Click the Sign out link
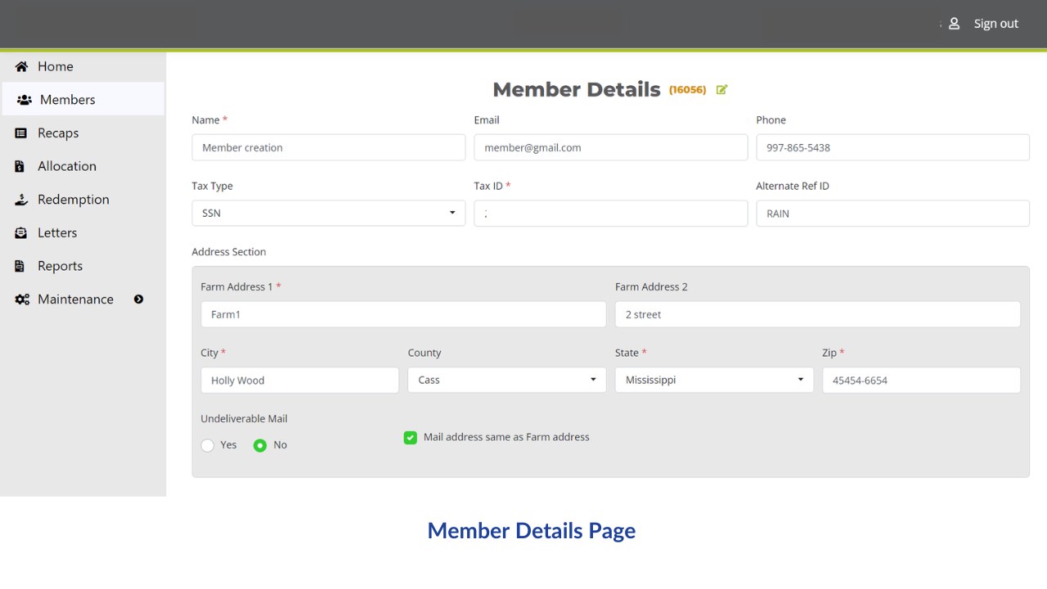1047x589 pixels. click(995, 24)
